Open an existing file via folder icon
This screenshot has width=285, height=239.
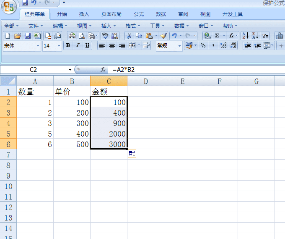tap(18, 36)
